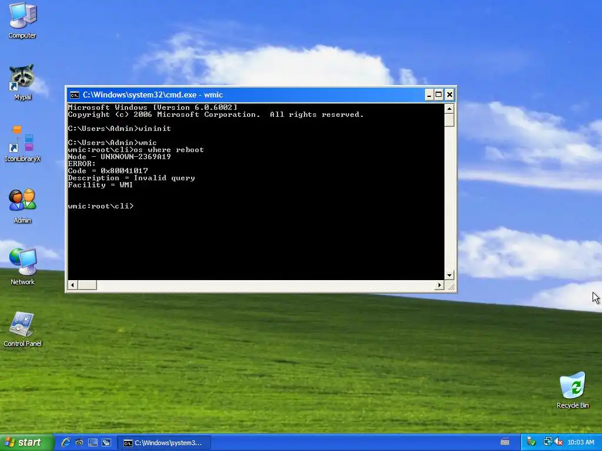Screen dimensions: 602x451
Task: Click the 'C:\Users\Admin>wininit' line
Action: (x=119, y=129)
